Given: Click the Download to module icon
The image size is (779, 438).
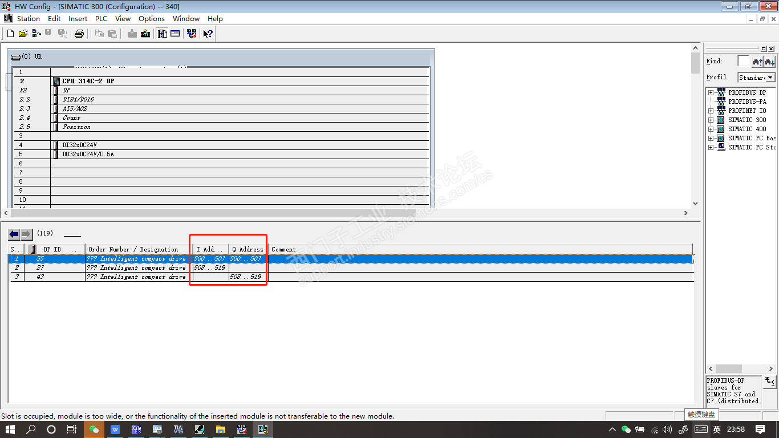Looking at the screenshot, I should tap(132, 34).
